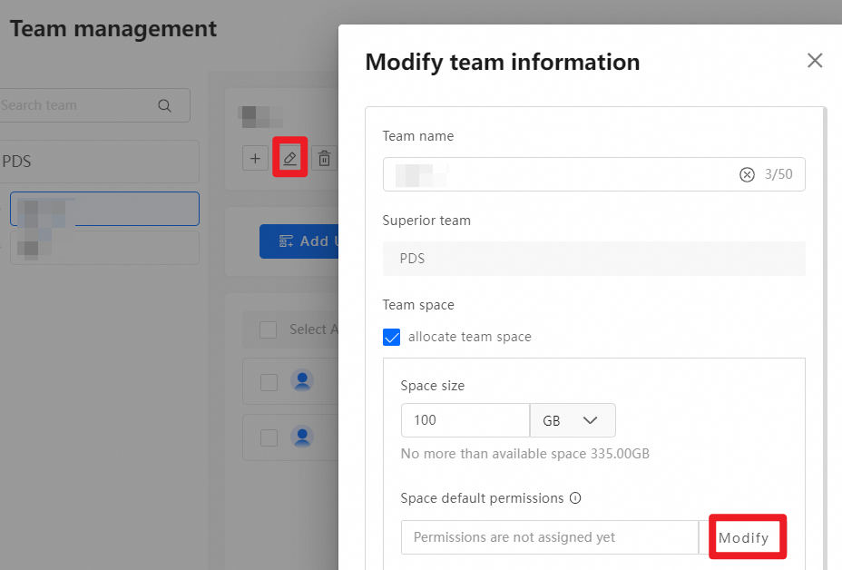The width and height of the screenshot is (842, 570).
Task: Click the trash delete team icon
Action: coord(324,160)
